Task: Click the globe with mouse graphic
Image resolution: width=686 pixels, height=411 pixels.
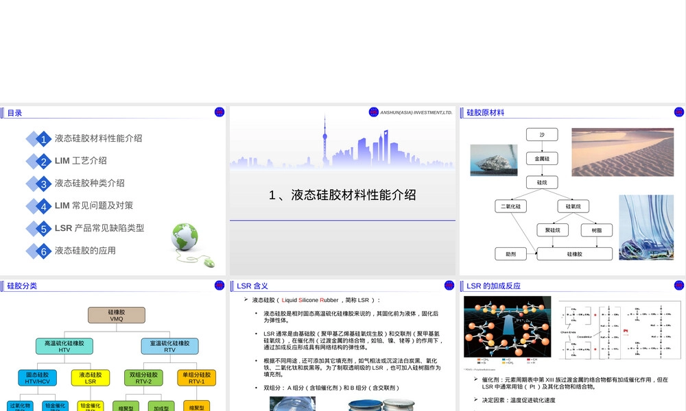Action: click(192, 245)
